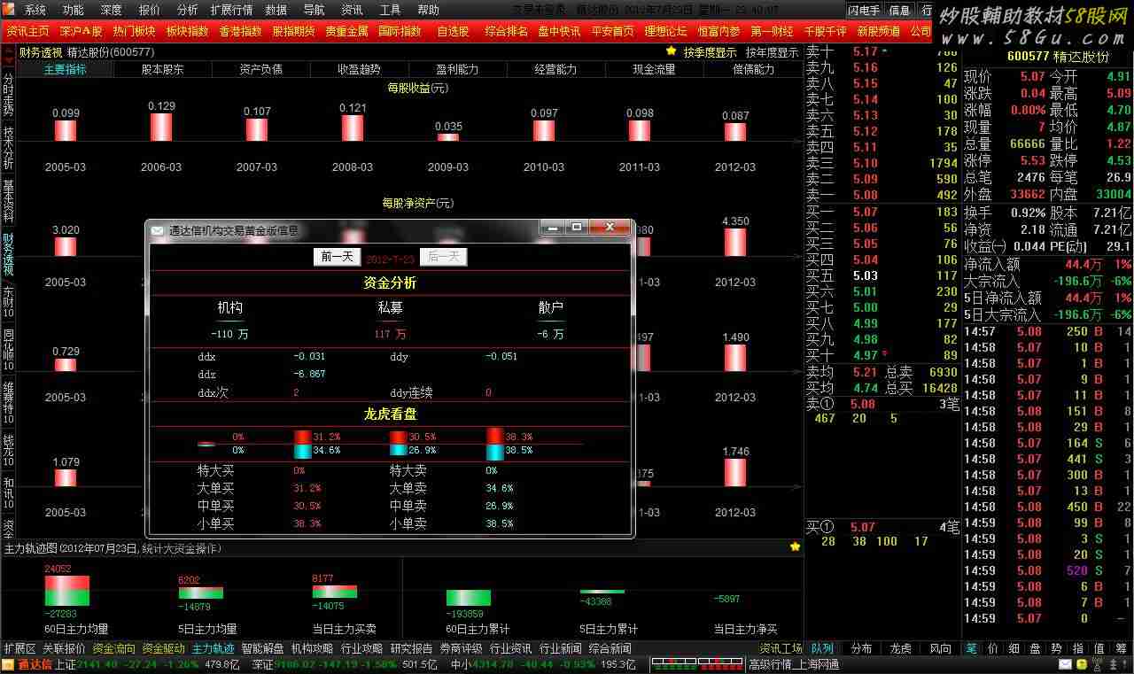Switch to the 盈利能力 tab
Screen dimensions: 1134x674
point(458,69)
